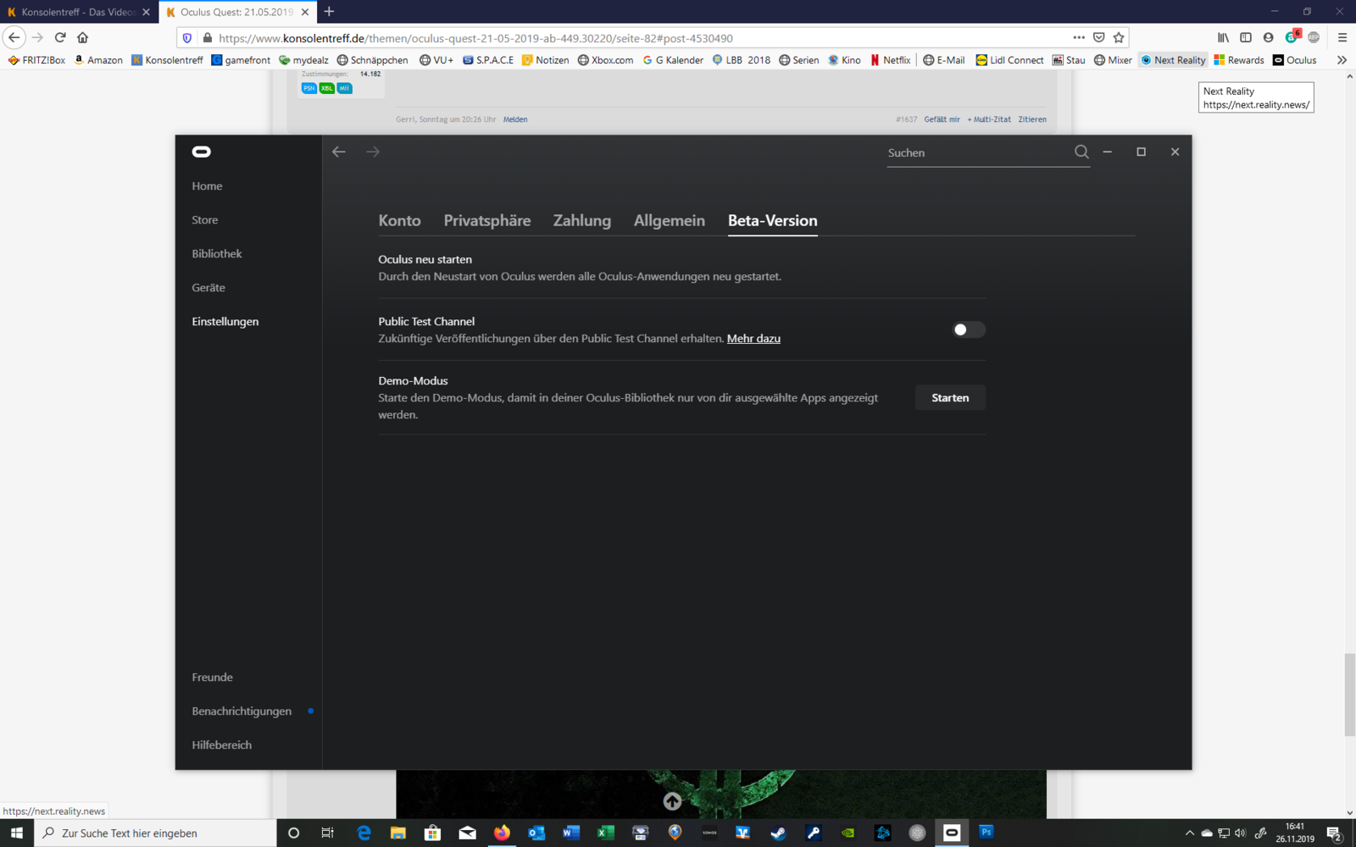Click Firefox back arrow button

click(x=14, y=37)
